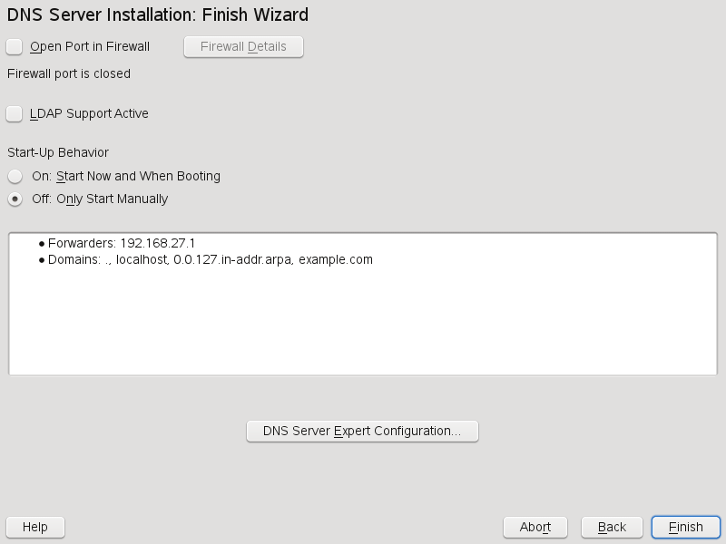Click empty area of the summary box
Viewport: 726px width, 544px height.
[363, 326]
